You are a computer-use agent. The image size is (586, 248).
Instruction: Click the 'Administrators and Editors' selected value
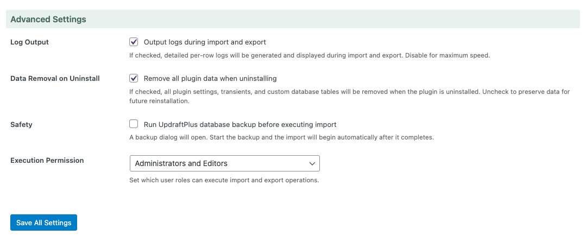coord(181,163)
